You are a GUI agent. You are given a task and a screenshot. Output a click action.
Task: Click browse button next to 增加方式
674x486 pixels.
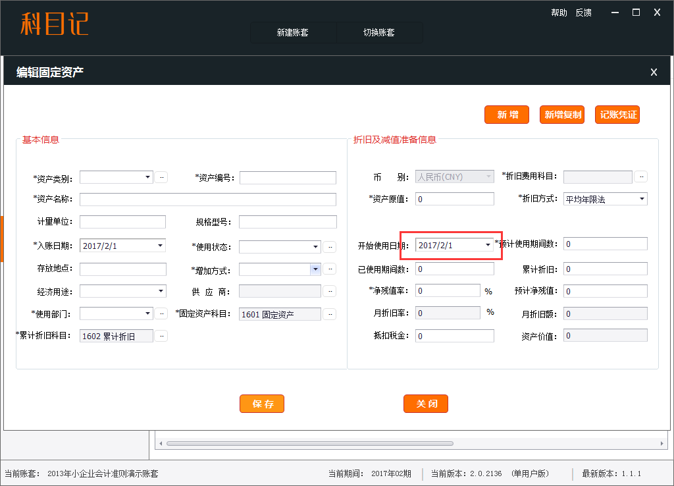point(329,269)
